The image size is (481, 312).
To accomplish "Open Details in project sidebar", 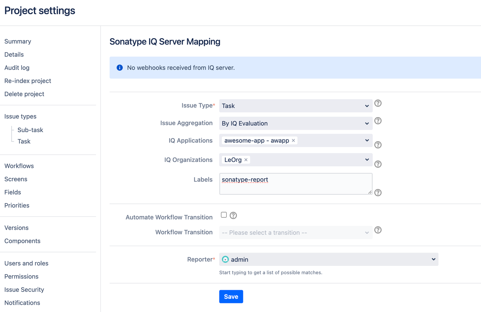I will 14,54.
